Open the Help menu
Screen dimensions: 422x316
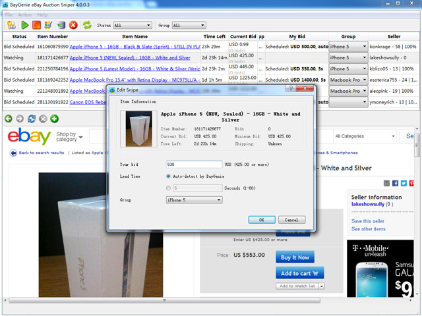tap(42, 14)
